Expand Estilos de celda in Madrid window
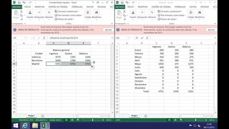Viewport: 229px width, 129px height. pyautogui.click(x=167, y=19)
